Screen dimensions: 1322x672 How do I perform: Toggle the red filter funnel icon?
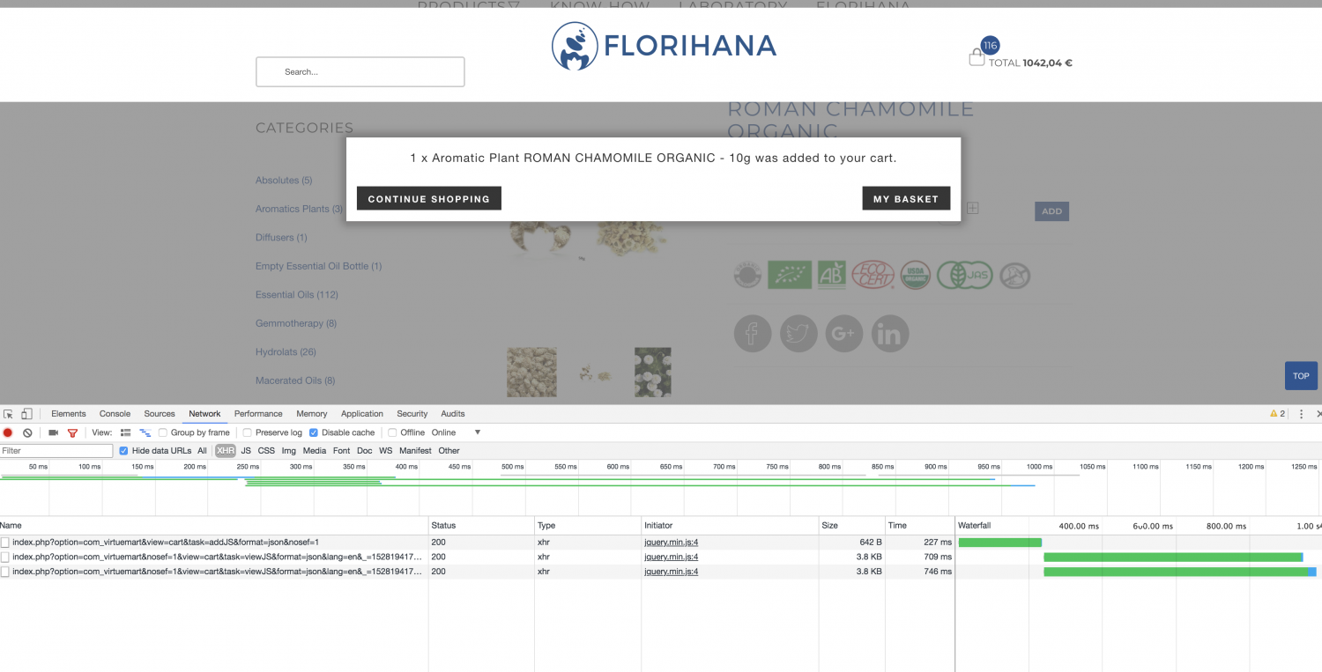click(x=72, y=432)
